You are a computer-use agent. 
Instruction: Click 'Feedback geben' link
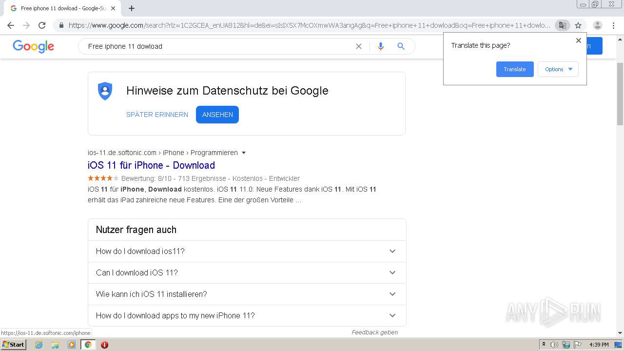click(x=375, y=332)
